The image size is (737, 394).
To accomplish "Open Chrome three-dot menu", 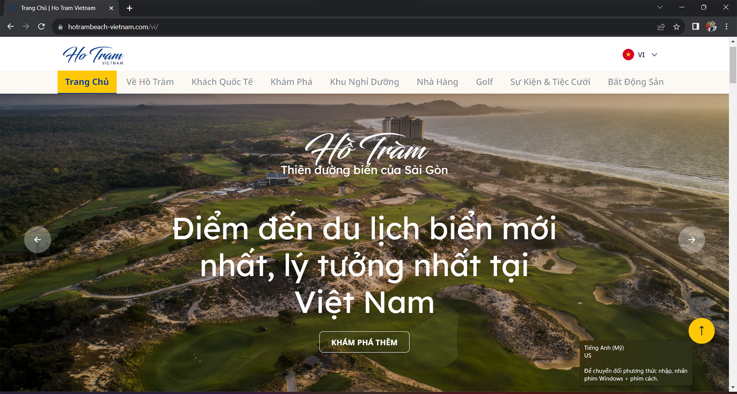I will point(727,27).
